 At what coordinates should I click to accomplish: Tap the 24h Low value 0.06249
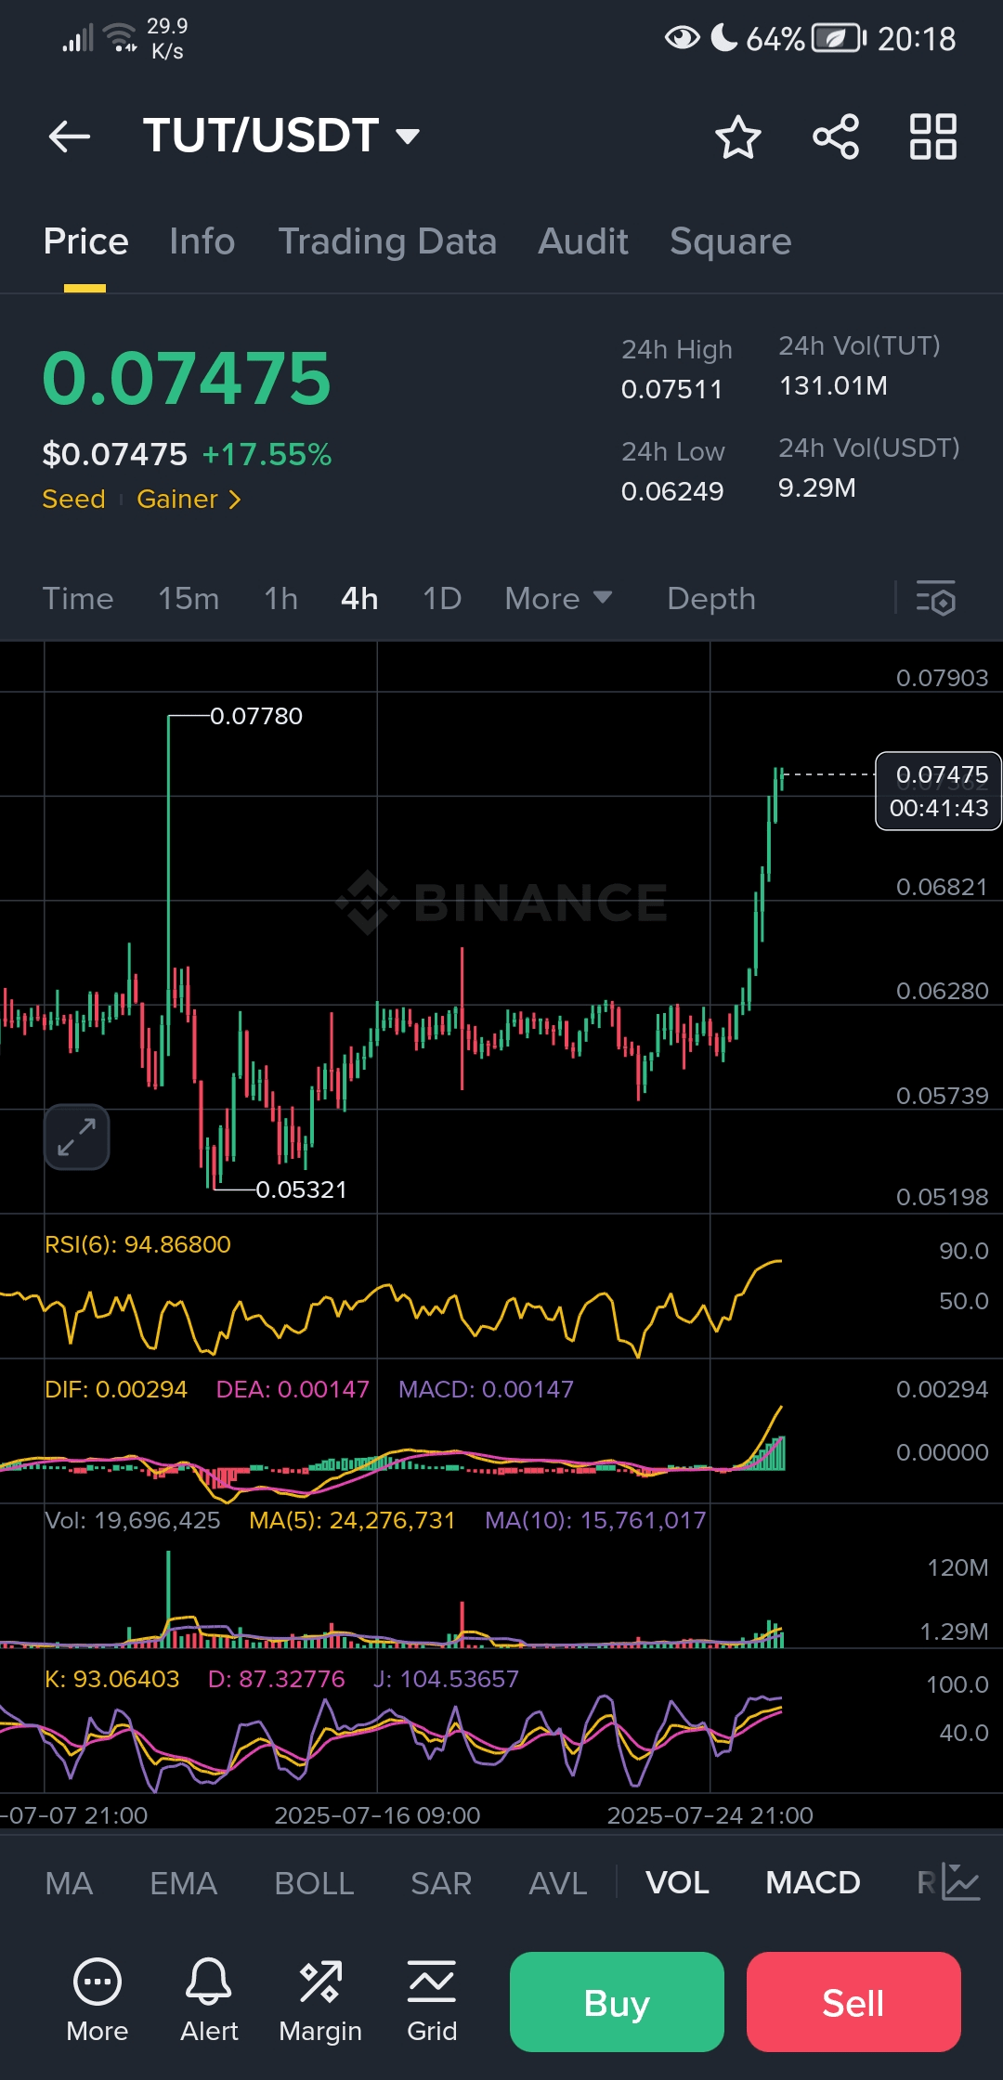click(x=672, y=491)
